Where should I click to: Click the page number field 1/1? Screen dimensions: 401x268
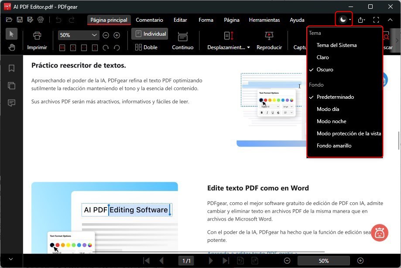[186, 261]
